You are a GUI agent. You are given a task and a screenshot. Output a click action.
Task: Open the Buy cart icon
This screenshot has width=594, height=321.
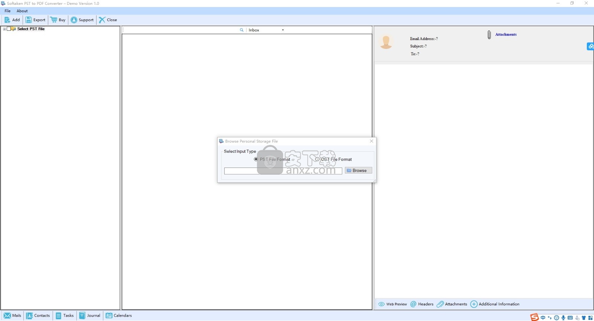[x=54, y=20]
